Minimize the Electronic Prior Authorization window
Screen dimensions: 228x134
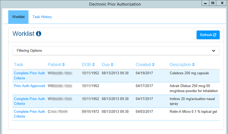pos(205,3)
